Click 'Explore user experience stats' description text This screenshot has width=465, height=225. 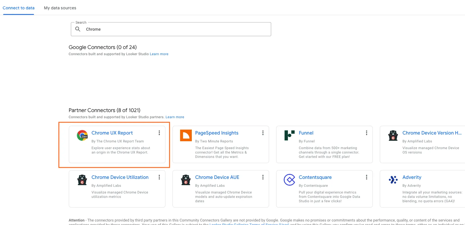[121, 150]
